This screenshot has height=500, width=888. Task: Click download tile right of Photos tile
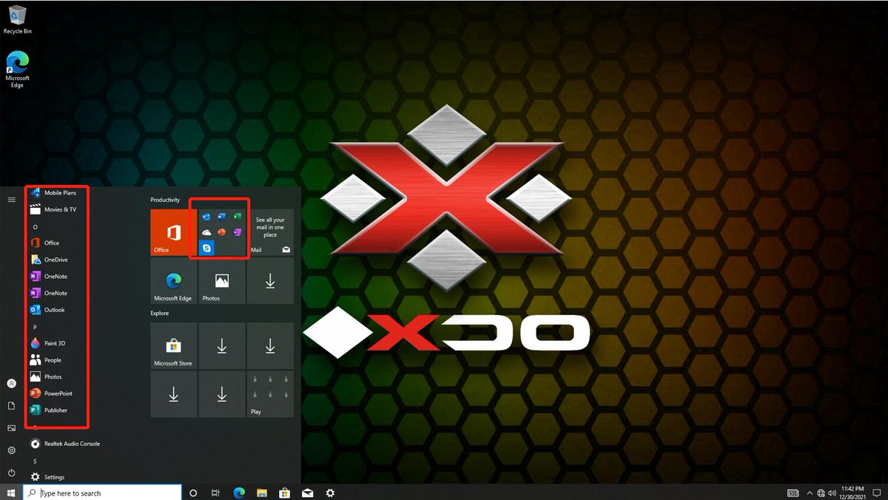270,280
